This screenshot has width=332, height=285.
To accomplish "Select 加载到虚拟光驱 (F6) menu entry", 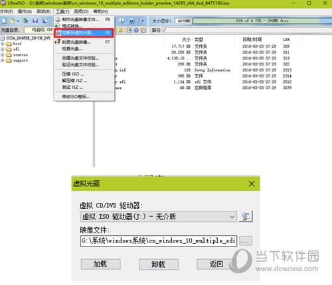I will pyautogui.click(x=84, y=32).
